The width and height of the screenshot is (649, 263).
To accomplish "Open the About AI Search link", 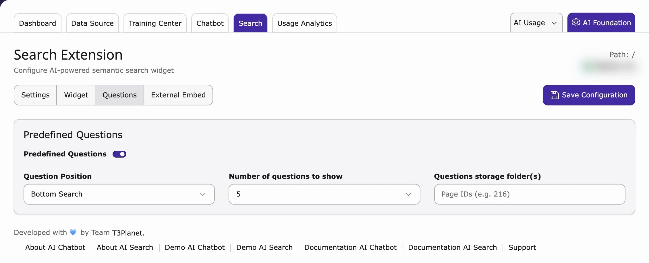I will [x=125, y=247].
